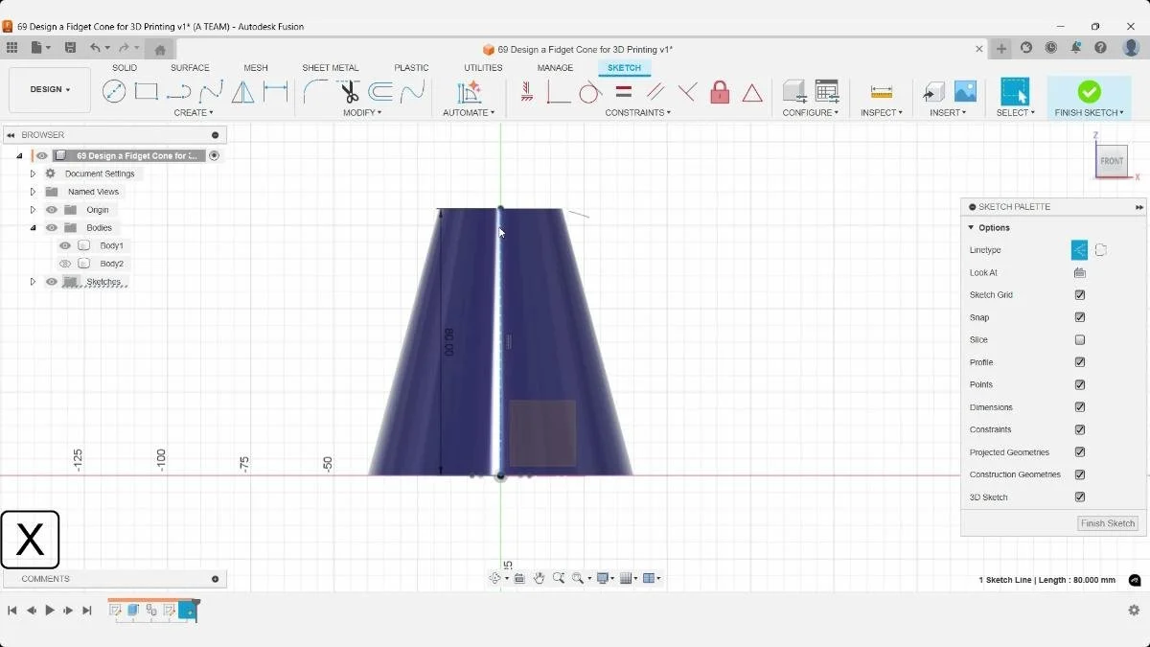Switch to the MESH tab

coord(256,68)
